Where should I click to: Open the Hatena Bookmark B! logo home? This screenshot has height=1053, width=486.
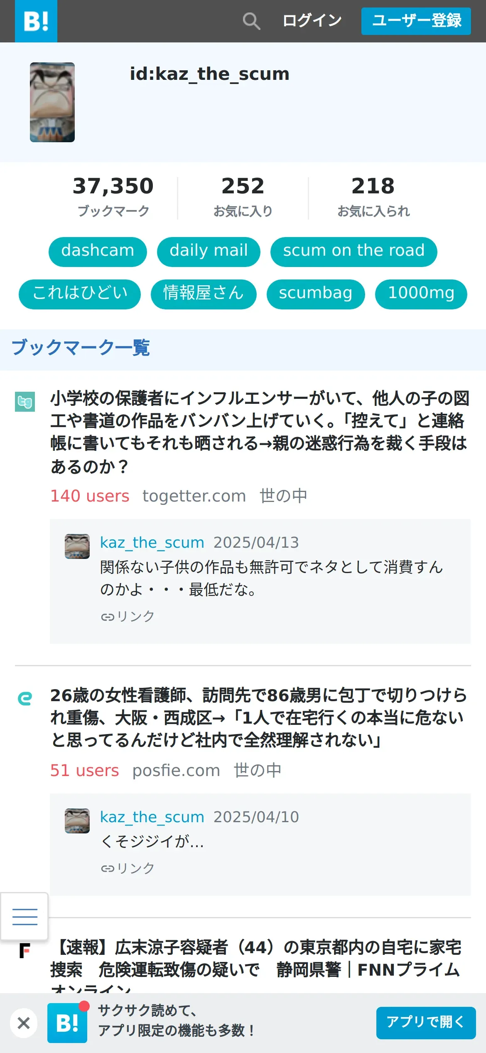[x=36, y=21]
